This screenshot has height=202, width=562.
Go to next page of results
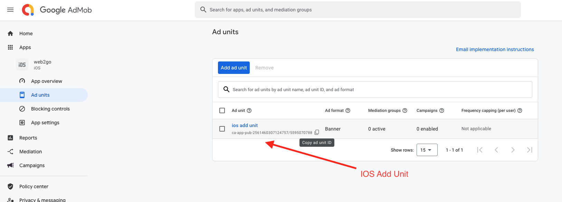(513, 150)
